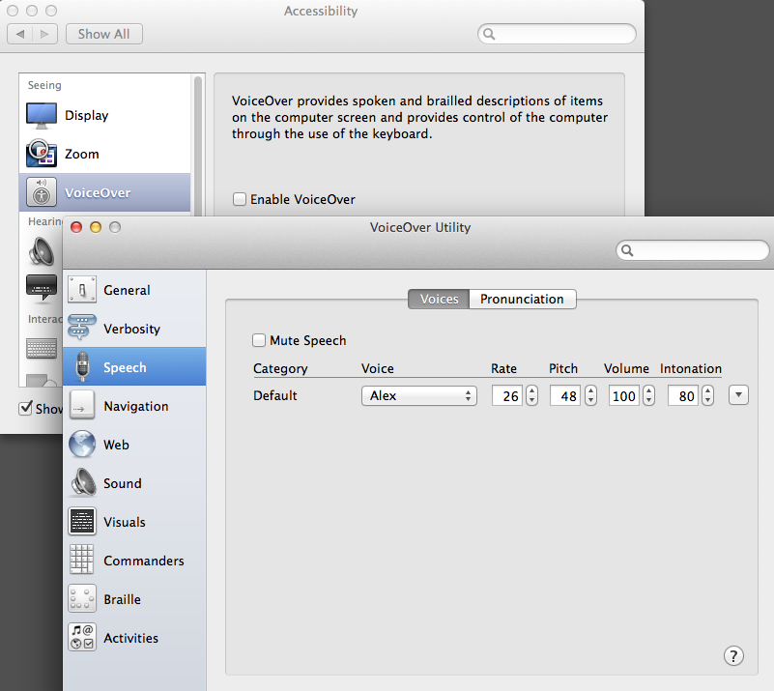Open Navigation arrow icon in sidebar
This screenshot has height=691, width=774.
pos(82,405)
